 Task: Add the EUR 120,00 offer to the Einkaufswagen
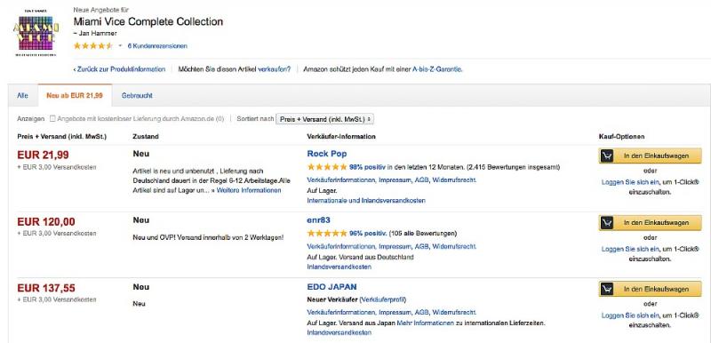[x=651, y=222]
